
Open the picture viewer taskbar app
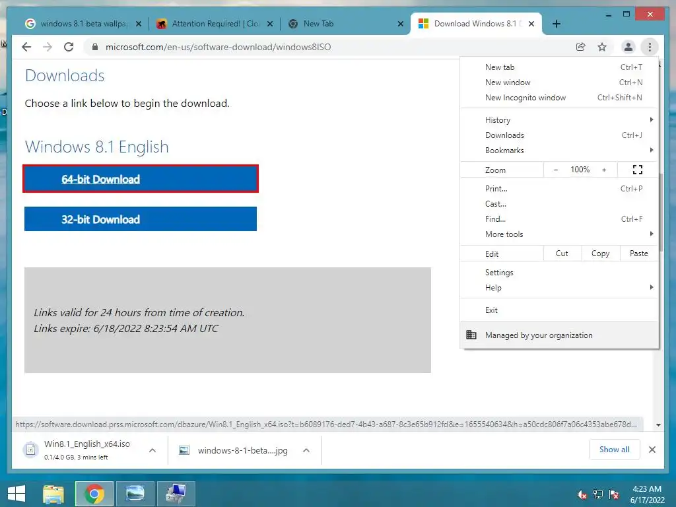pos(135,494)
